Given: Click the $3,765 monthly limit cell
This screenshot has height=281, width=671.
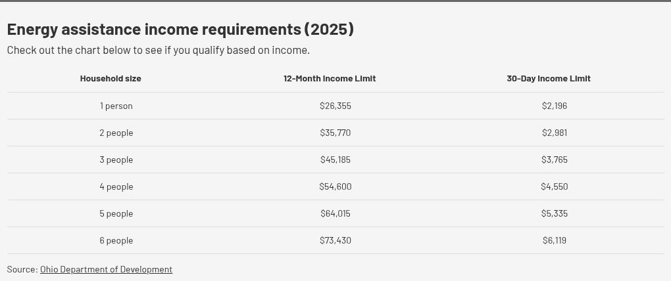Looking at the screenshot, I should 555,160.
